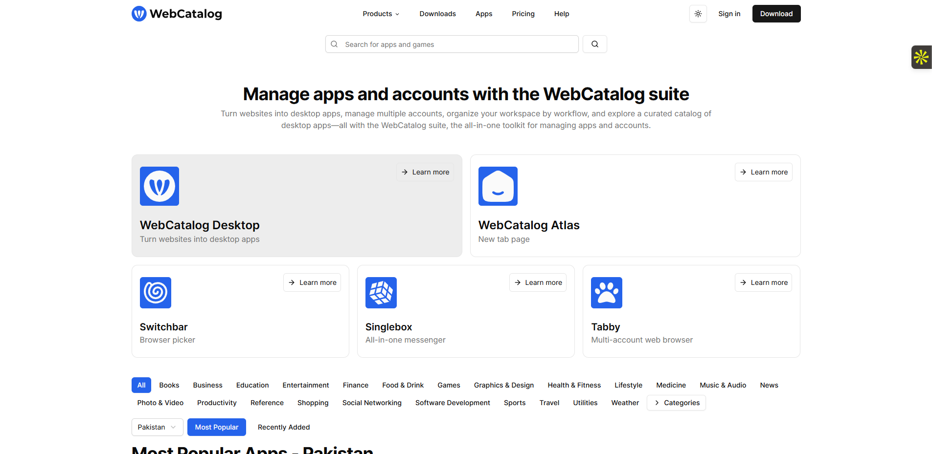This screenshot has width=932, height=454.
Task: Select the Games category tab
Action: (449, 385)
